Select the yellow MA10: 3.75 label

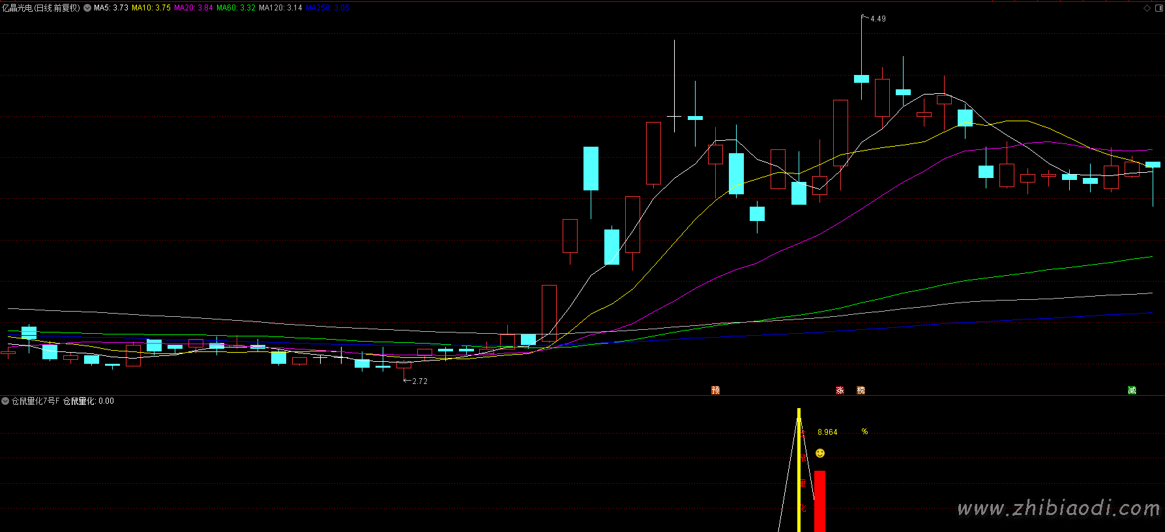click(151, 8)
